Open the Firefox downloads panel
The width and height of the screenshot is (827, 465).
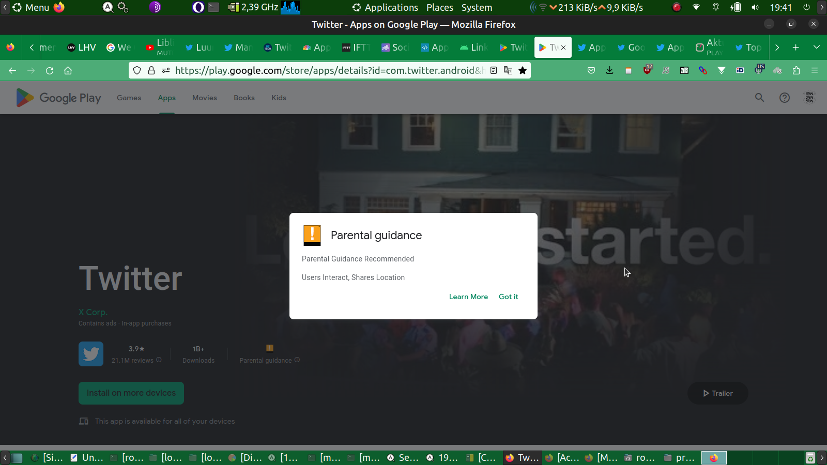pyautogui.click(x=610, y=70)
